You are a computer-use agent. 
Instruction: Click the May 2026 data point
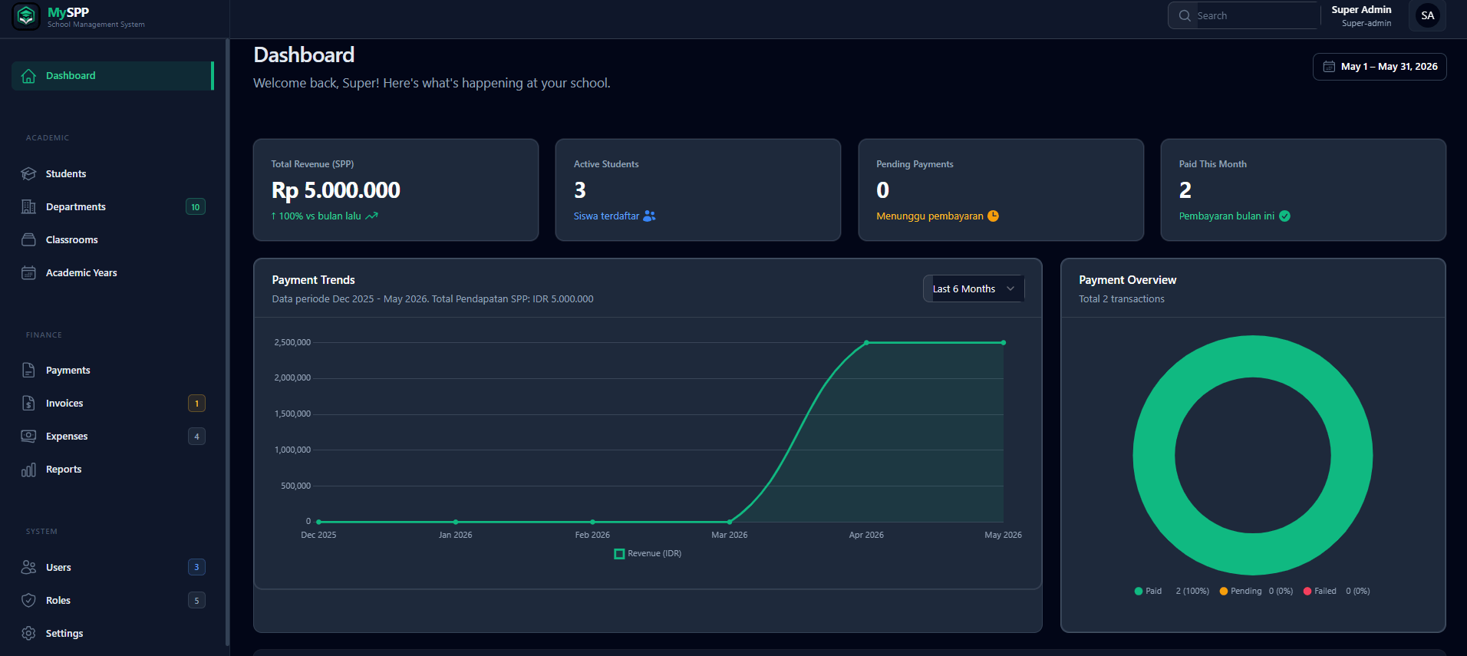point(1004,343)
